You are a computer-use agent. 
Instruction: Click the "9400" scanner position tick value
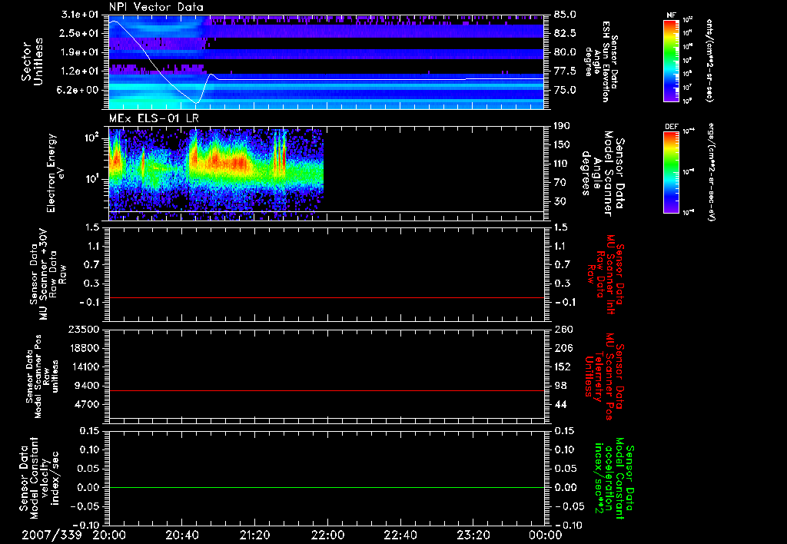tap(87, 386)
